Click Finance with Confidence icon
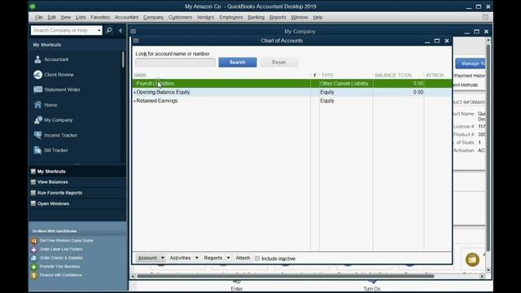The image size is (521, 293). tap(34, 275)
